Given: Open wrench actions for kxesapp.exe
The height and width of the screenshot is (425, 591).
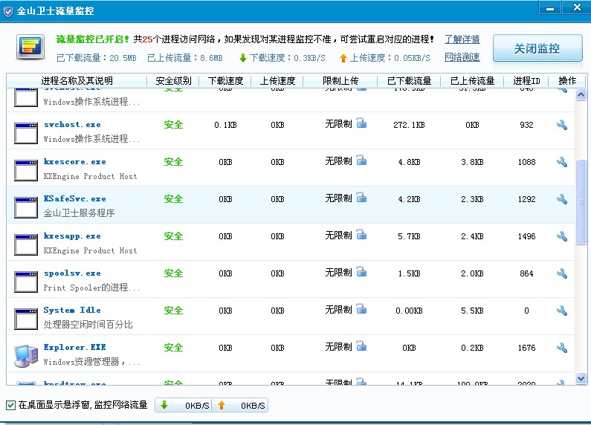Looking at the screenshot, I should [x=562, y=236].
